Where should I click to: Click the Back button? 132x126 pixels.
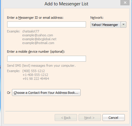pyautogui.click(x=66, y=118)
